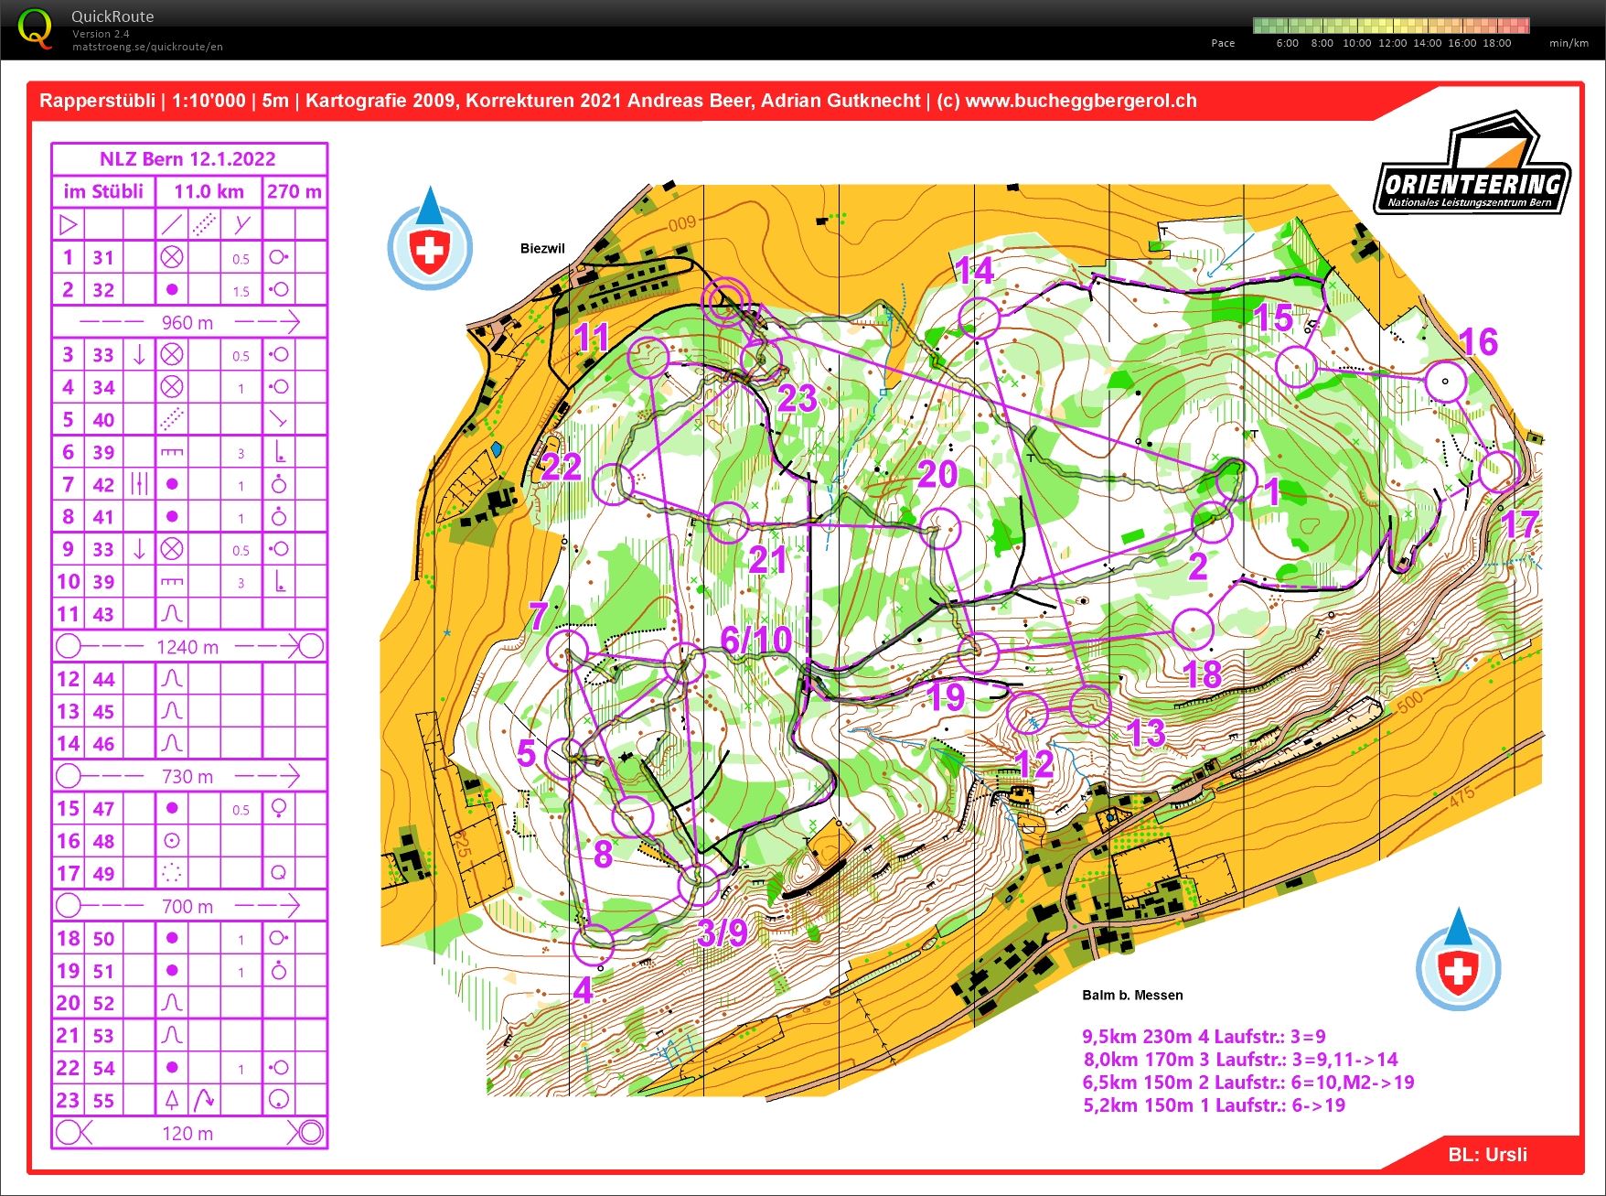Click the pace color gradient legend

click(1390, 25)
